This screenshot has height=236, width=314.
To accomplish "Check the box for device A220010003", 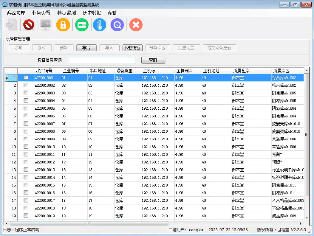I will (26, 93).
